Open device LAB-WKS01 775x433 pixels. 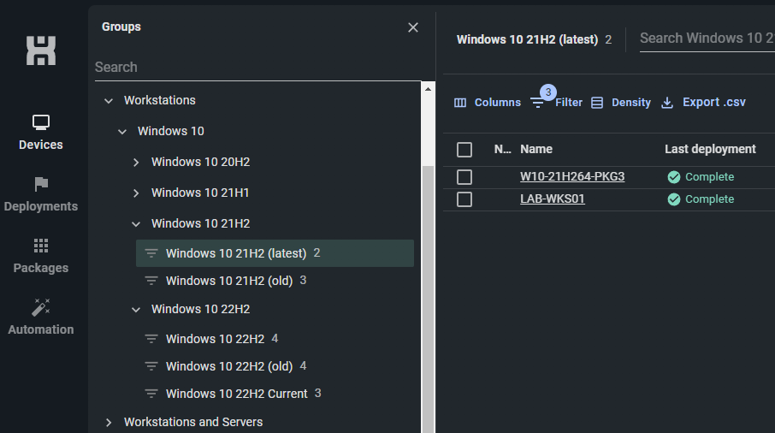(x=553, y=199)
